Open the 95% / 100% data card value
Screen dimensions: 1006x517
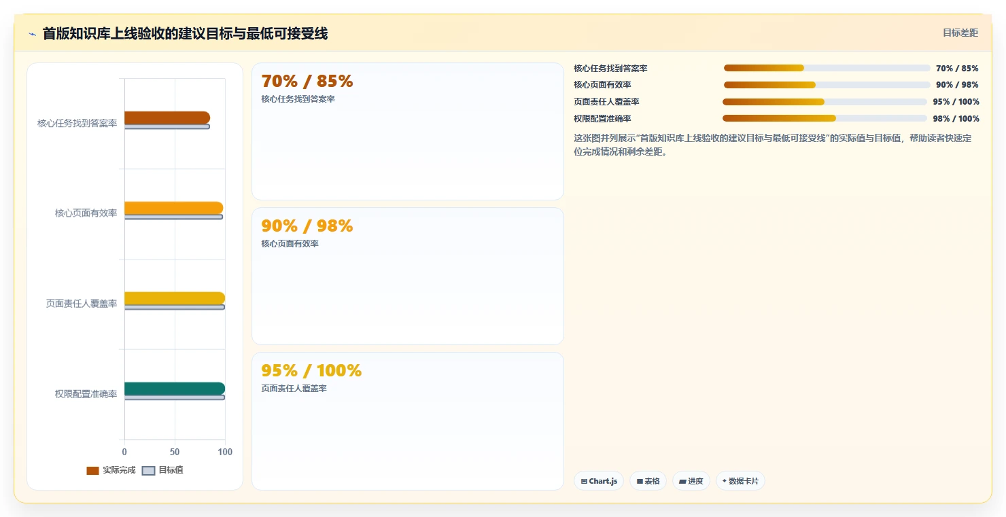(x=311, y=371)
